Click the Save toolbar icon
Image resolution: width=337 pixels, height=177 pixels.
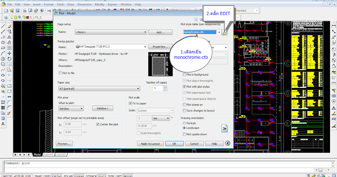pyautogui.click(x=17, y=11)
